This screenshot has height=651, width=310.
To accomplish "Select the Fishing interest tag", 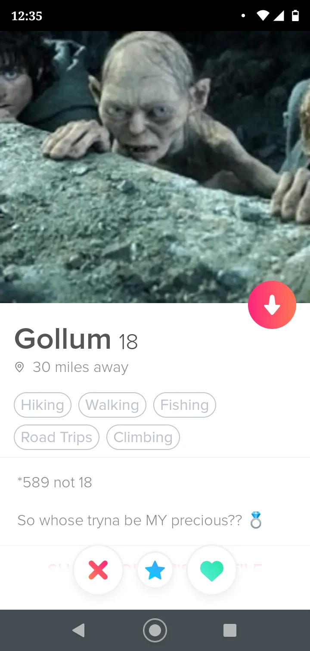I will pyautogui.click(x=185, y=405).
